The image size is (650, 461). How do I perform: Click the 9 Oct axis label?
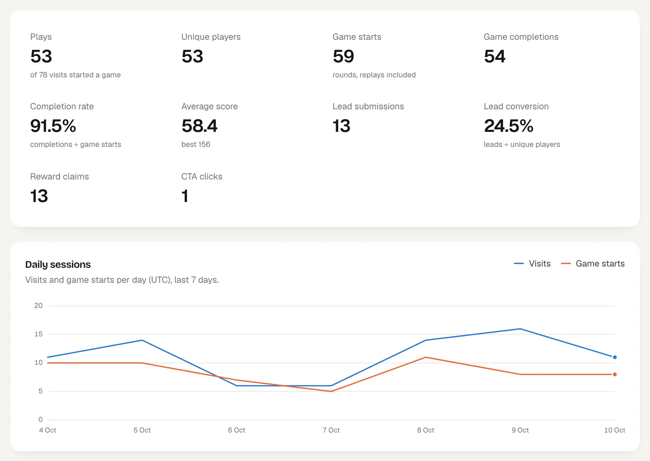tap(520, 430)
